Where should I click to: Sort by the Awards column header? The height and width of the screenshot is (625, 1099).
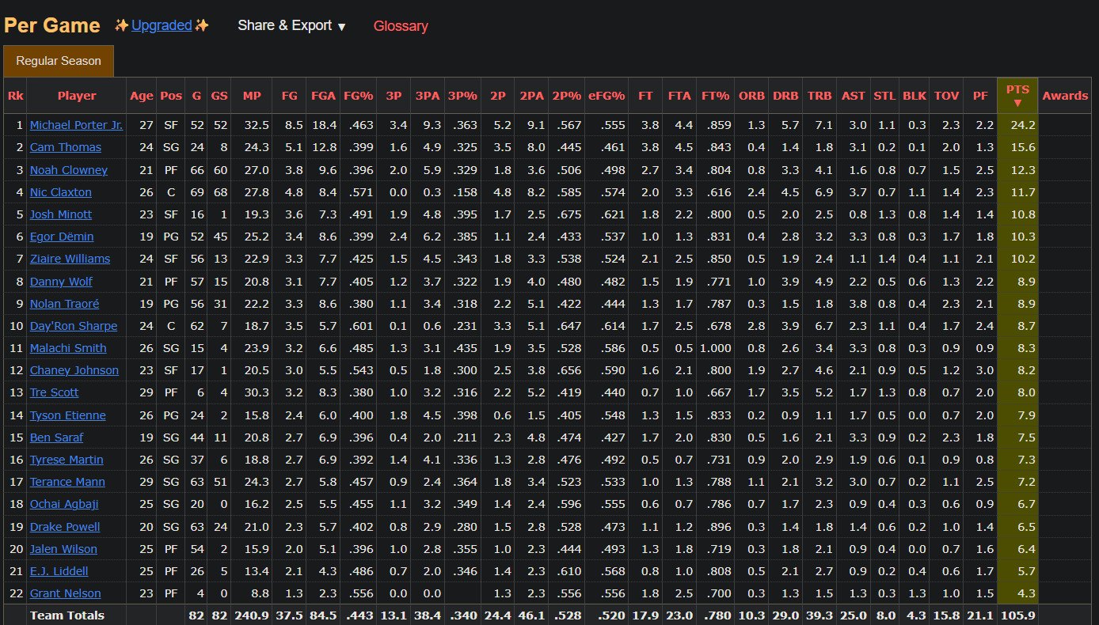[x=1065, y=96]
